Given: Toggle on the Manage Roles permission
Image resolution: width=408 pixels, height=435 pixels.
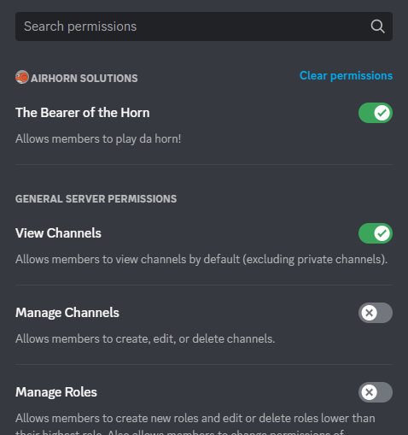Looking at the screenshot, I should pyautogui.click(x=376, y=392).
